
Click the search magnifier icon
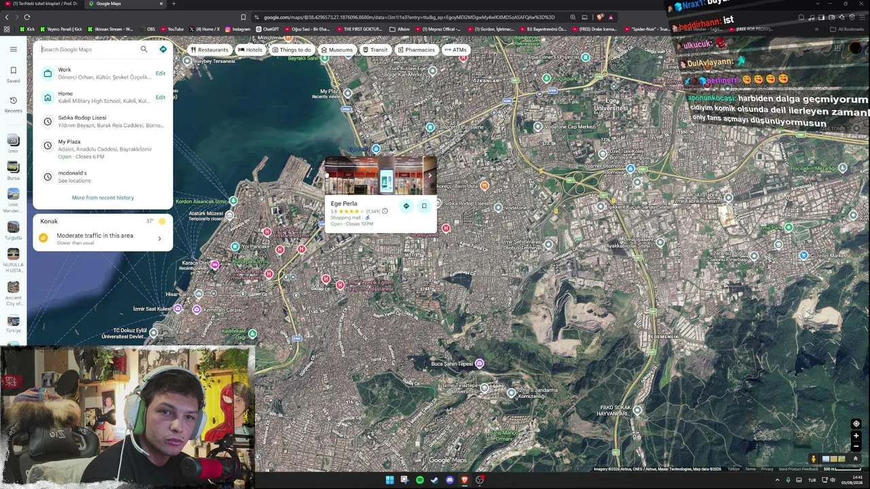point(143,49)
